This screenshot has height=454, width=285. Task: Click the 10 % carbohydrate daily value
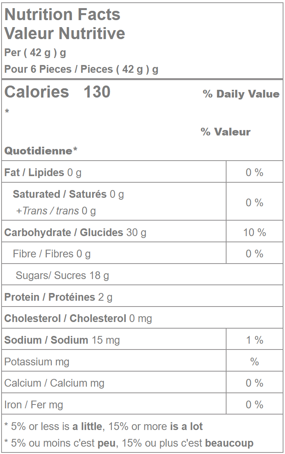pos(254,233)
